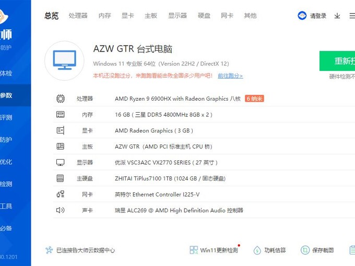Select the 硬盘 tab
Image resolution: width=355 pixels, height=266 pixels.
pyautogui.click(x=204, y=16)
